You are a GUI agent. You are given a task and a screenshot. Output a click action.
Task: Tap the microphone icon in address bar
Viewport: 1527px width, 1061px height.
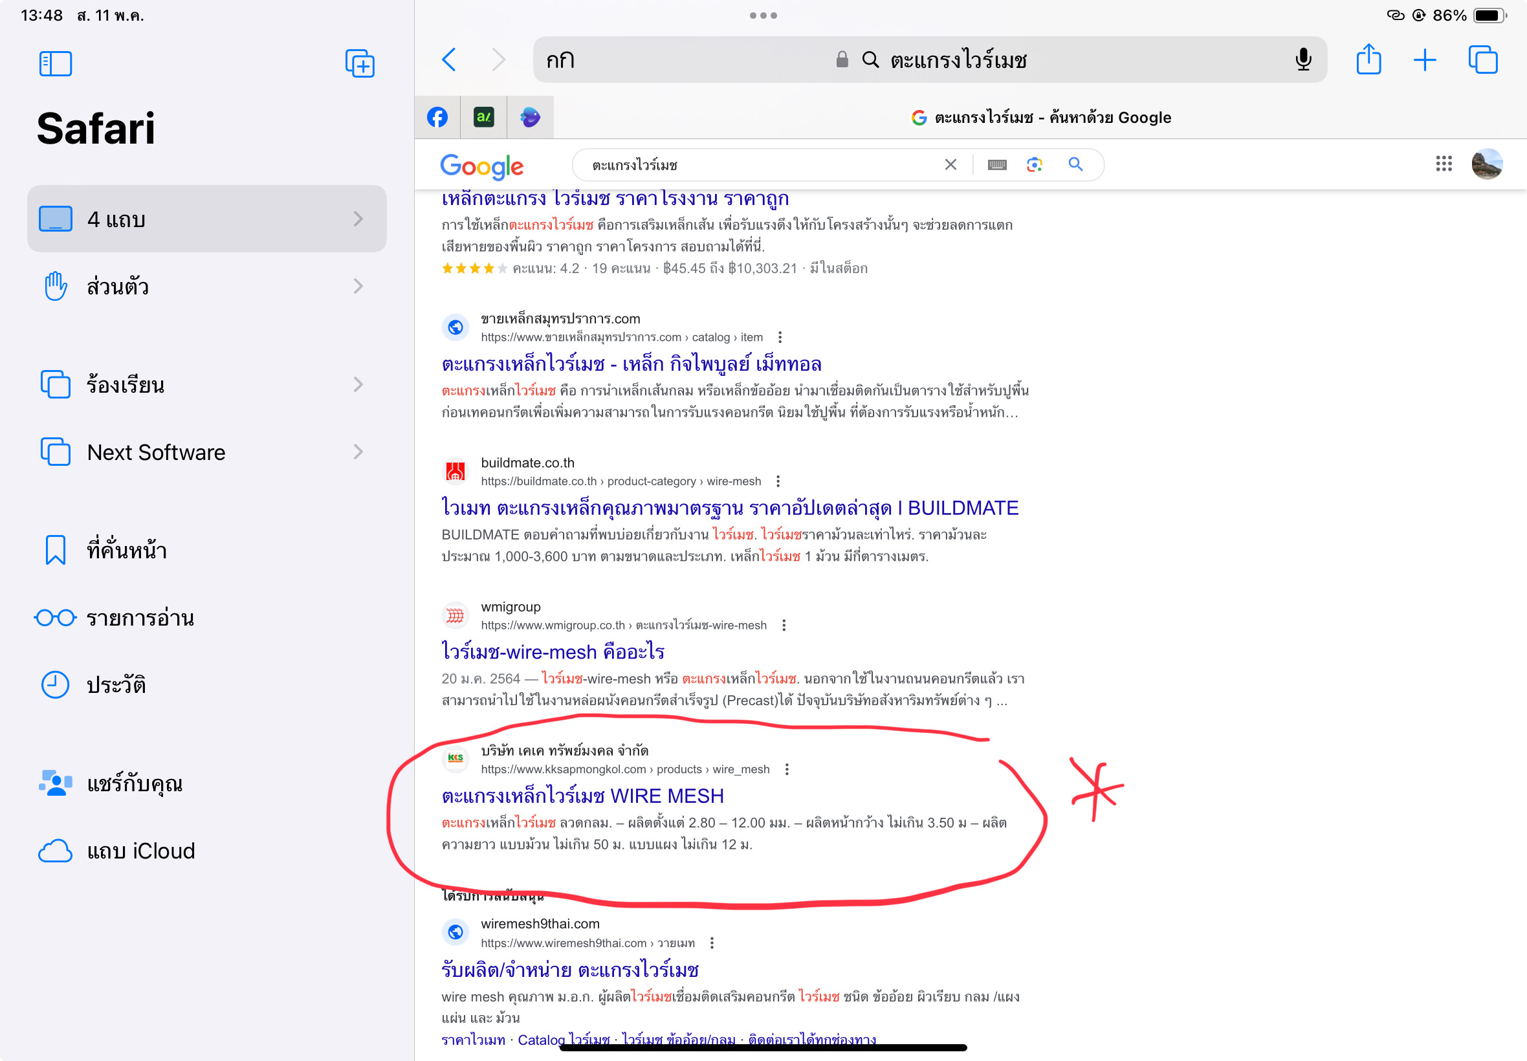pos(1303,60)
